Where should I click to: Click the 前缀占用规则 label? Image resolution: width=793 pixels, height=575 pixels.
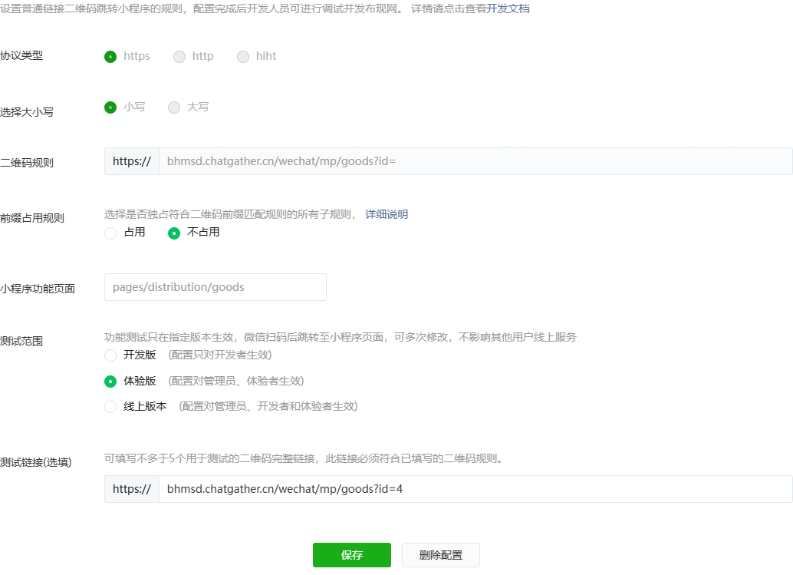click(x=32, y=218)
